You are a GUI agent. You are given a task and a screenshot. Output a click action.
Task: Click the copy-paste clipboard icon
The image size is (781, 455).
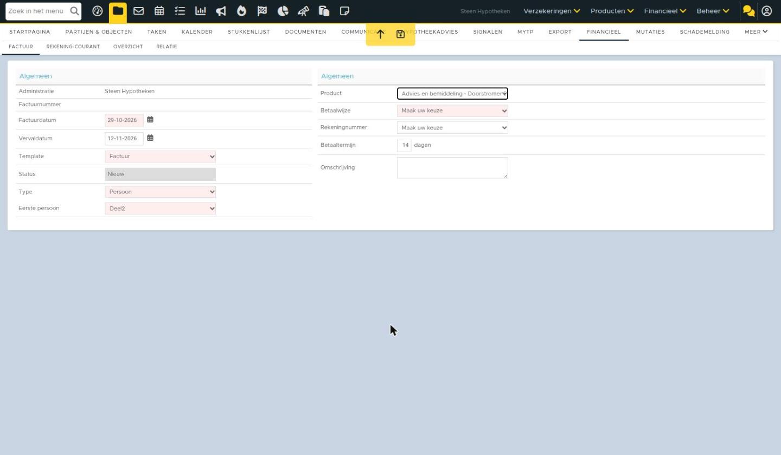(x=324, y=11)
